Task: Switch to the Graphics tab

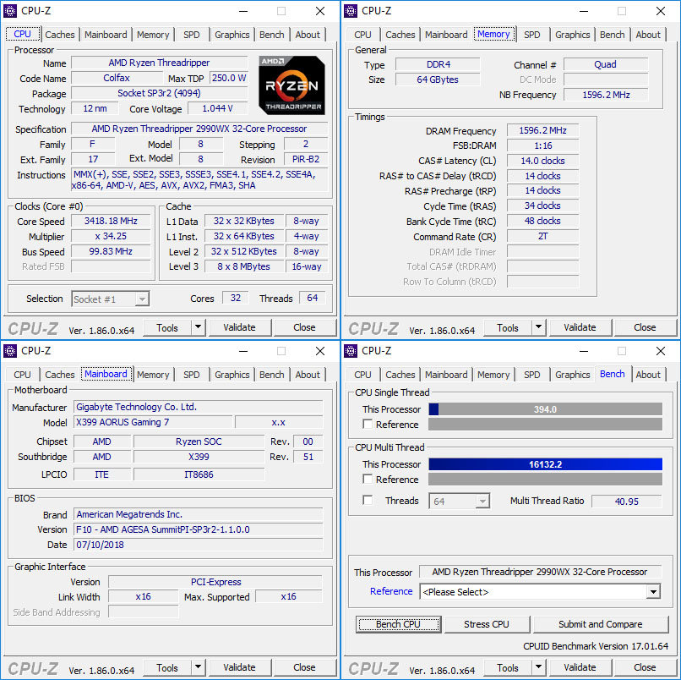Action: [x=232, y=35]
